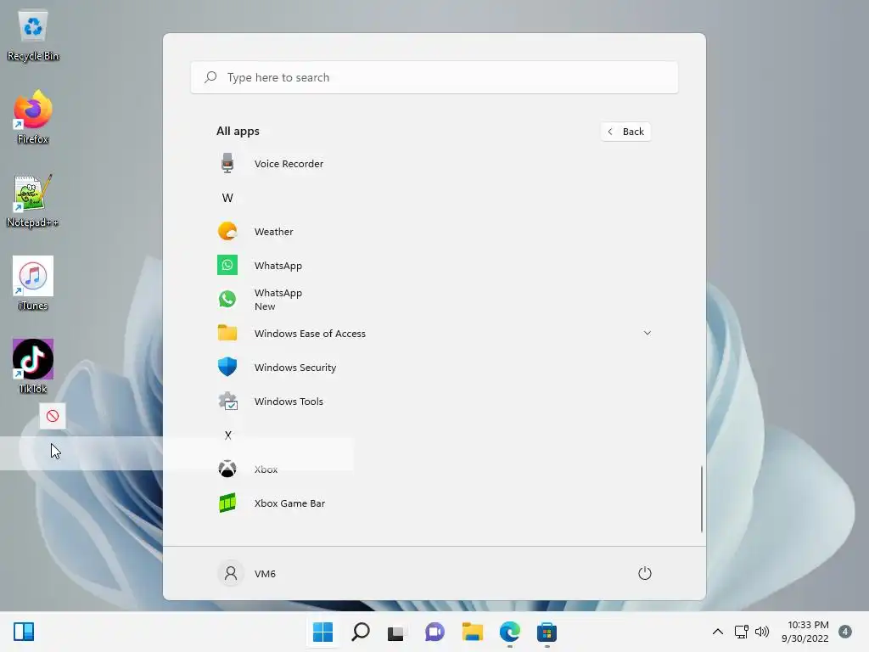The height and width of the screenshot is (652, 869).
Task: Open the Power options icon
Action: [645, 573]
